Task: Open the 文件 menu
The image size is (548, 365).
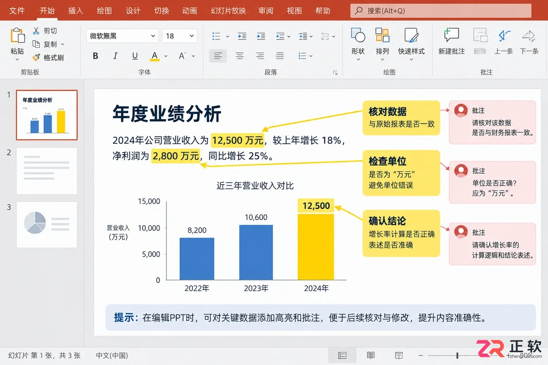Action: point(17,11)
